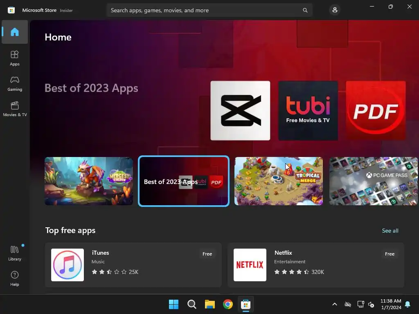419x314 pixels.
Task: Click the Netflix app icon
Action: [x=250, y=265]
